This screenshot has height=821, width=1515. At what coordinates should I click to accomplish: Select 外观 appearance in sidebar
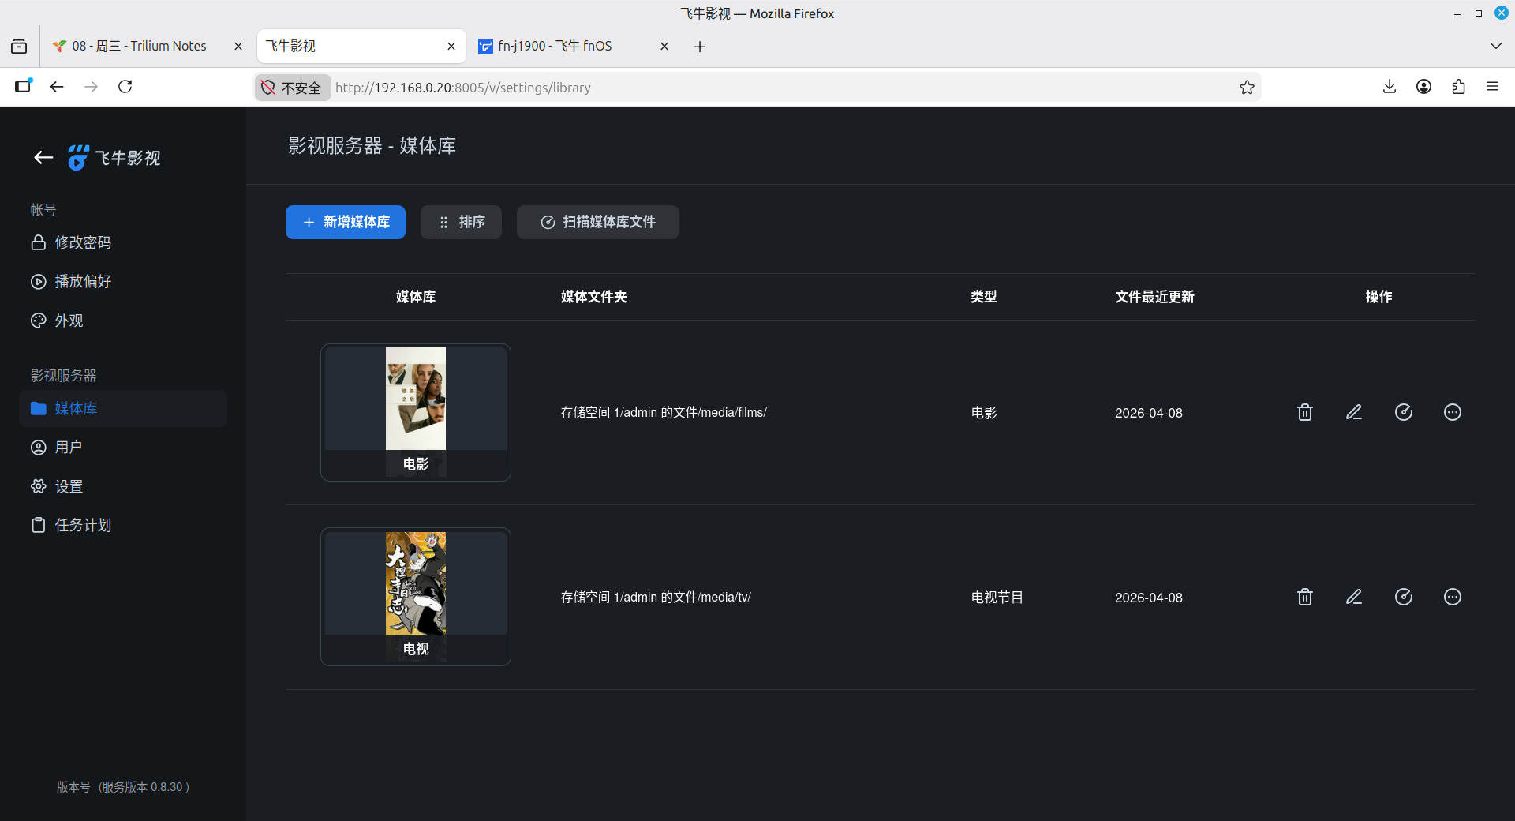pos(69,321)
